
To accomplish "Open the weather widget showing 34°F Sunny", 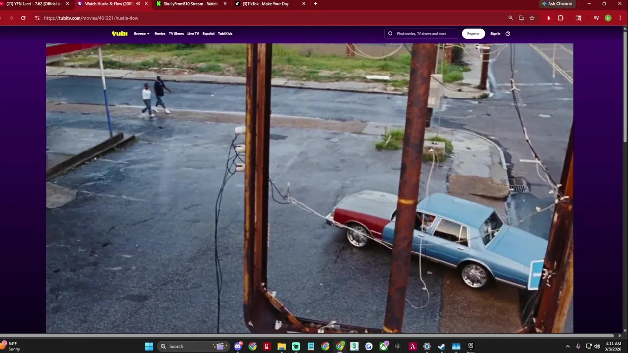I will [11, 346].
